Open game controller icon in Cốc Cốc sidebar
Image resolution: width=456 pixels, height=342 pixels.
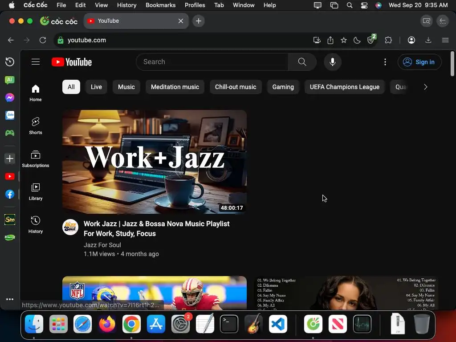point(10,133)
